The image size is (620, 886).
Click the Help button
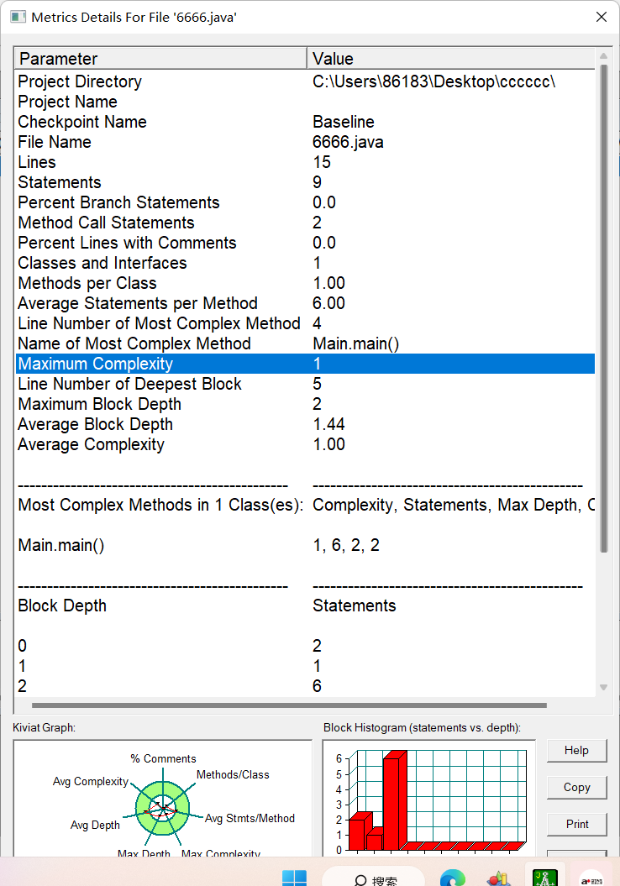click(576, 750)
